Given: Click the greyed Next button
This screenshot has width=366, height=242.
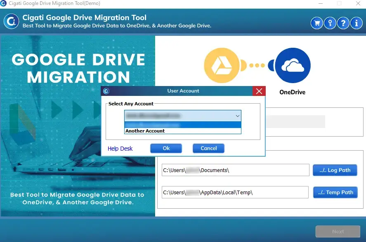Looking at the screenshot, I should [338, 232].
